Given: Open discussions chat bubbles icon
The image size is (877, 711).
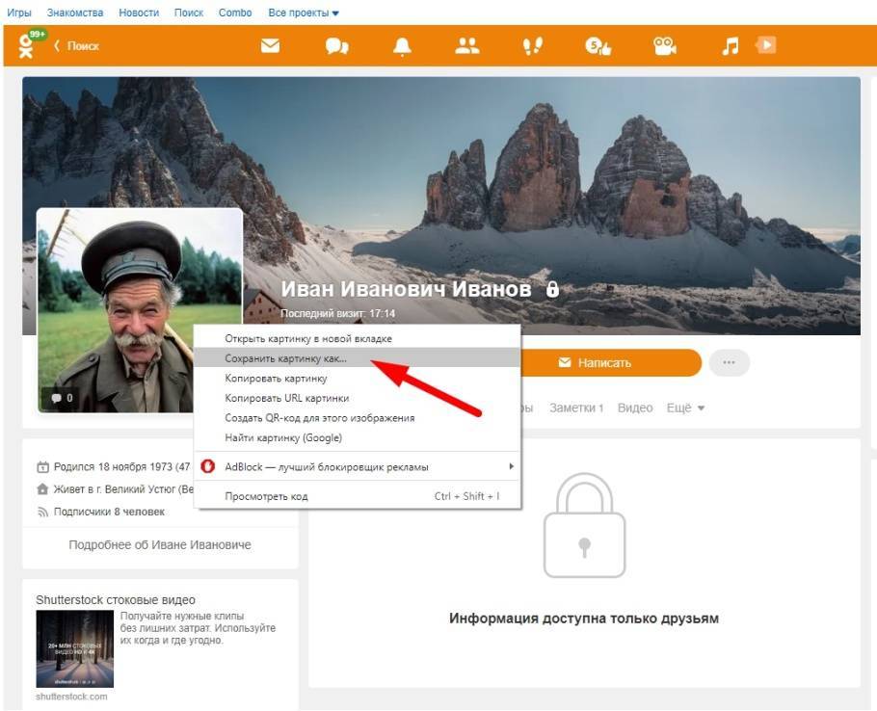Looking at the screenshot, I should tap(336, 45).
